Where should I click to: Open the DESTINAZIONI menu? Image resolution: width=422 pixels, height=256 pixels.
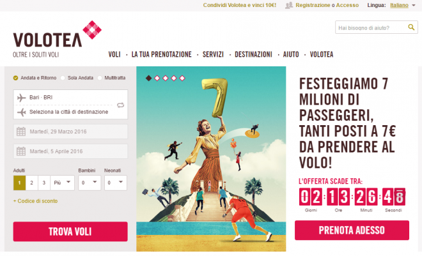[x=253, y=54]
